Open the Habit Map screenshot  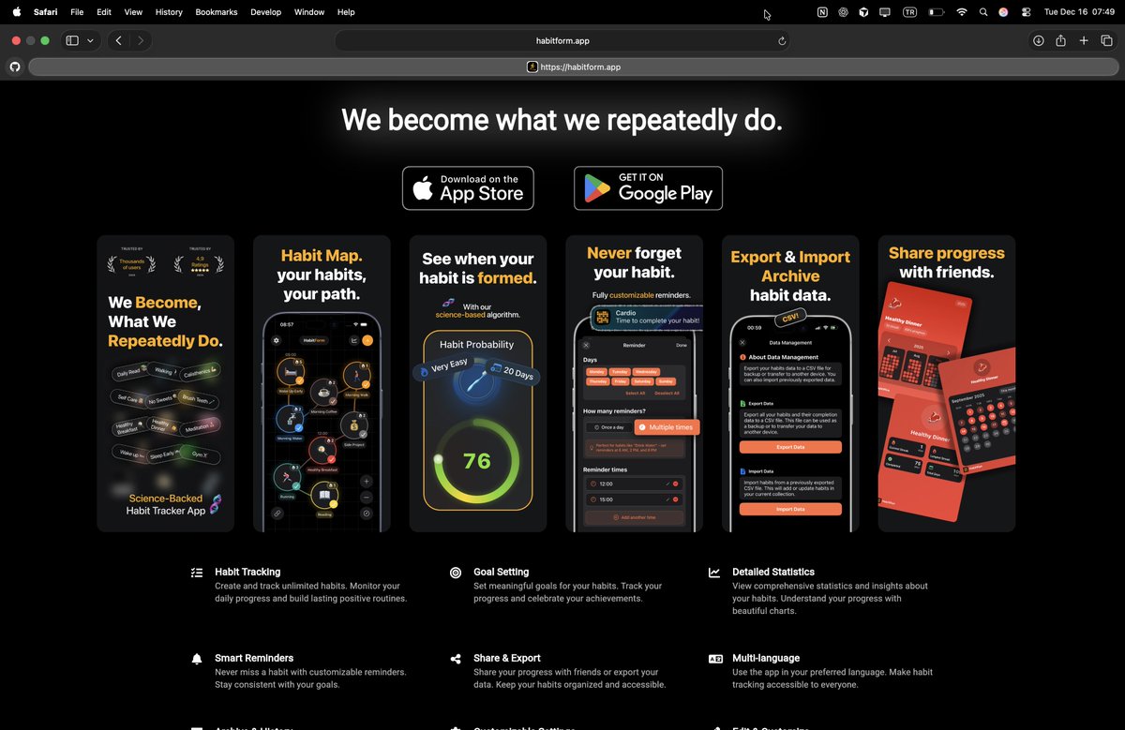point(322,383)
